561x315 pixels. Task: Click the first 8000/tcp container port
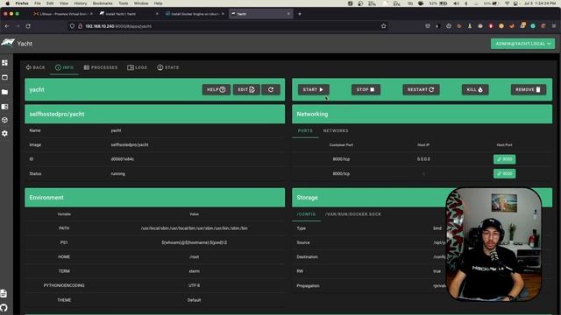click(341, 159)
